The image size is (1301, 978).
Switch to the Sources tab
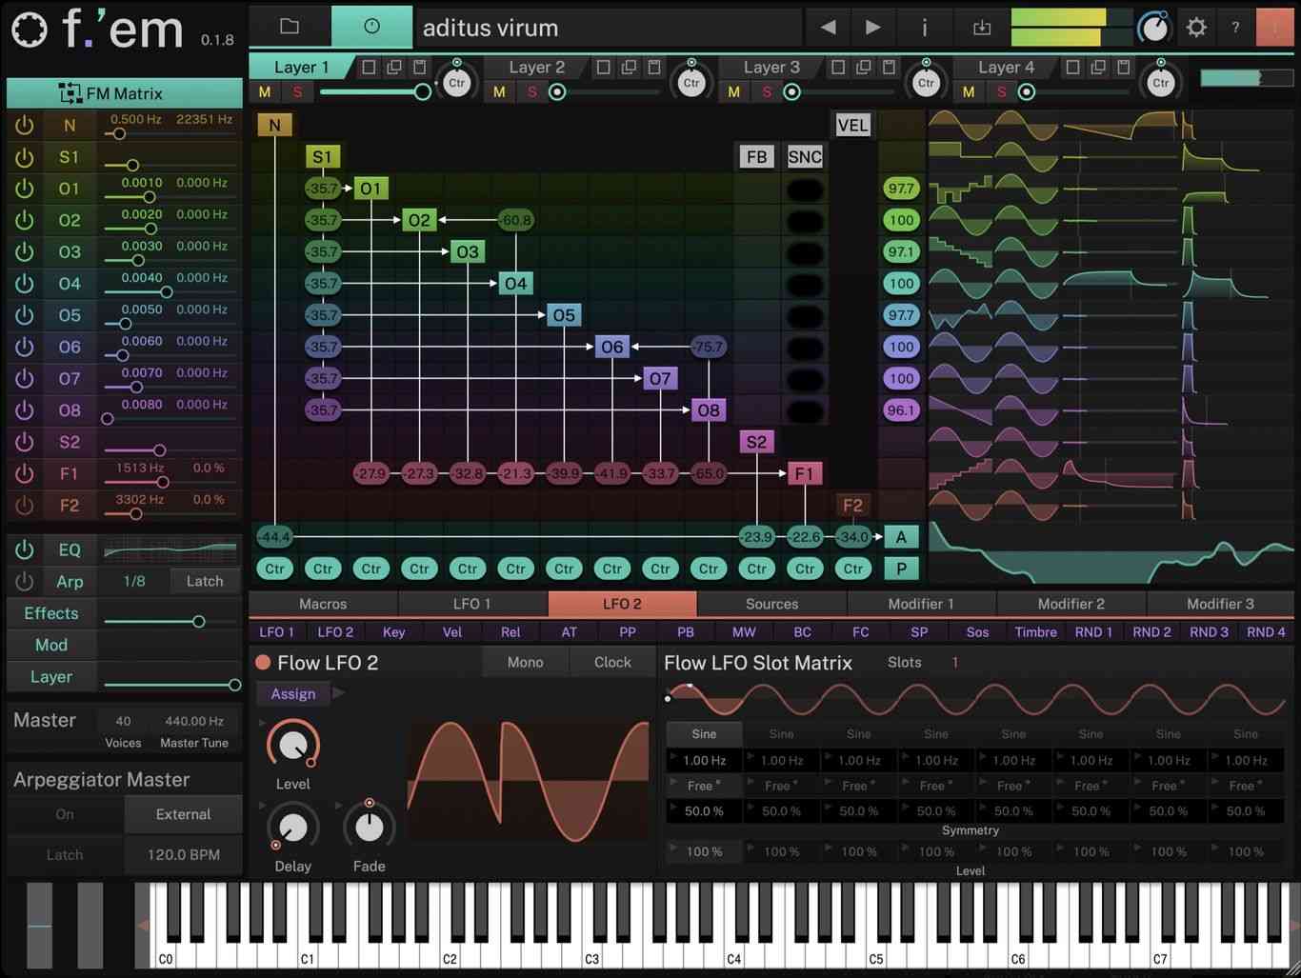coord(771,603)
